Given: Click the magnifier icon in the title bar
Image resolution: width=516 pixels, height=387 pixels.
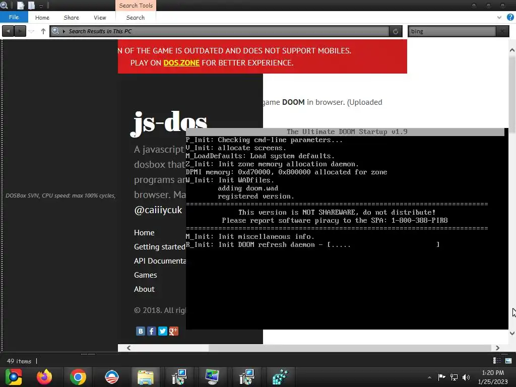Looking at the screenshot, I should click(4, 5).
